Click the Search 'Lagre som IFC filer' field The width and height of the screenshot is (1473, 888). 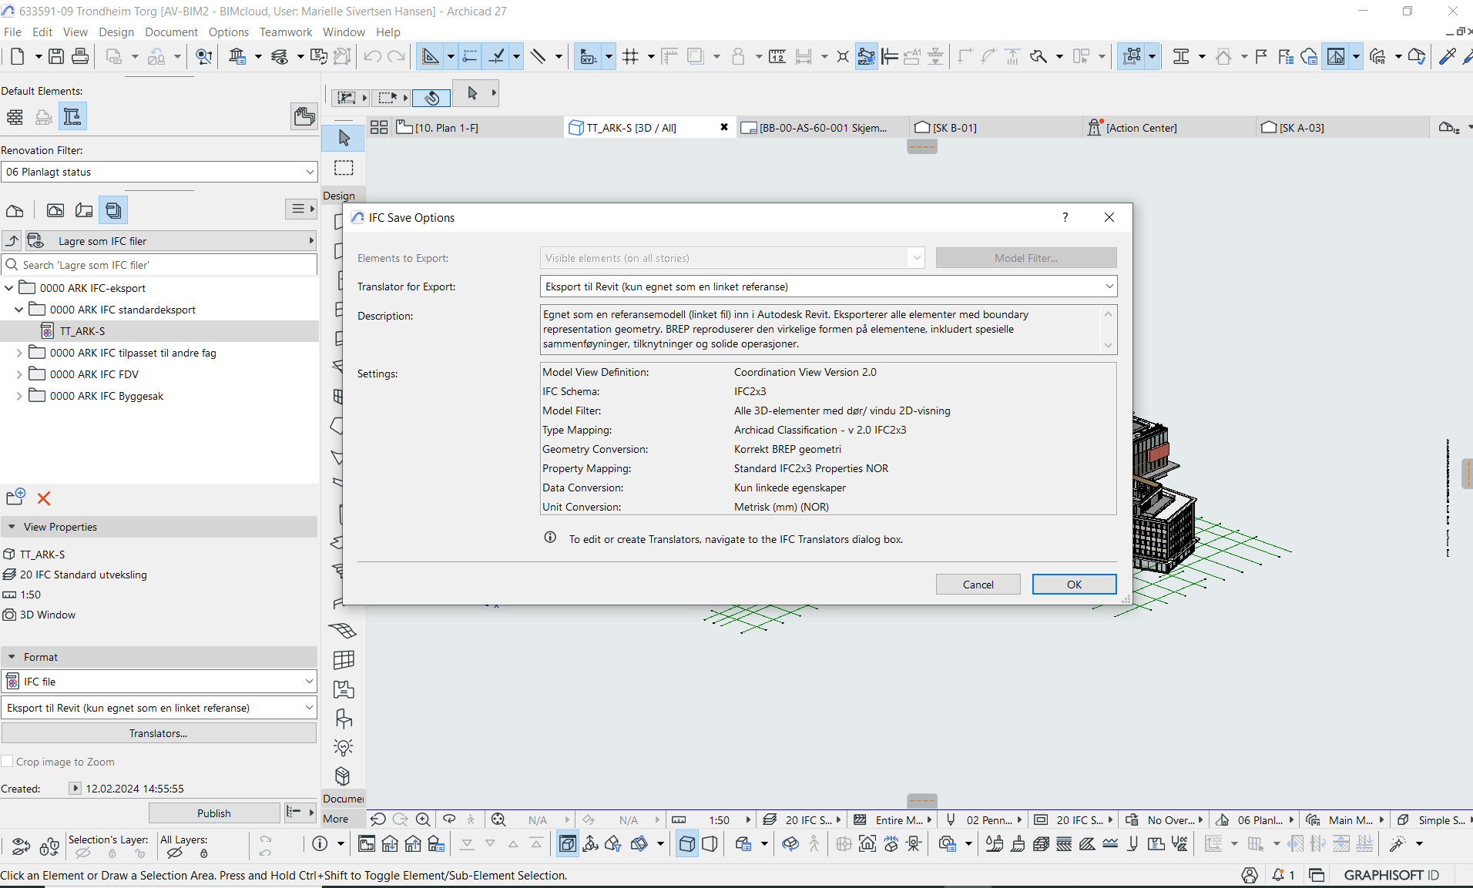pos(166,265)
